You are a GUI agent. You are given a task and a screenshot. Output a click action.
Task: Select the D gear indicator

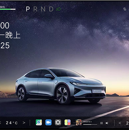tap(51, 9)
